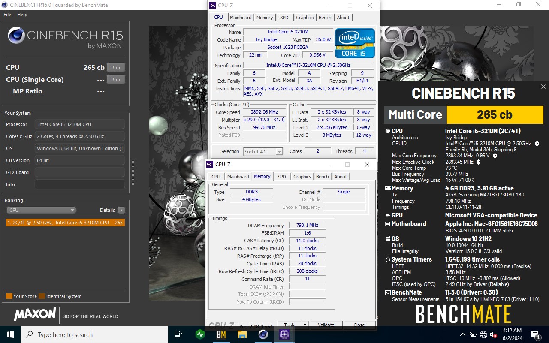
Task: Click the Multiplier value x 29.0 (12.0 - 31.0)
Action: tap(265, 120)
